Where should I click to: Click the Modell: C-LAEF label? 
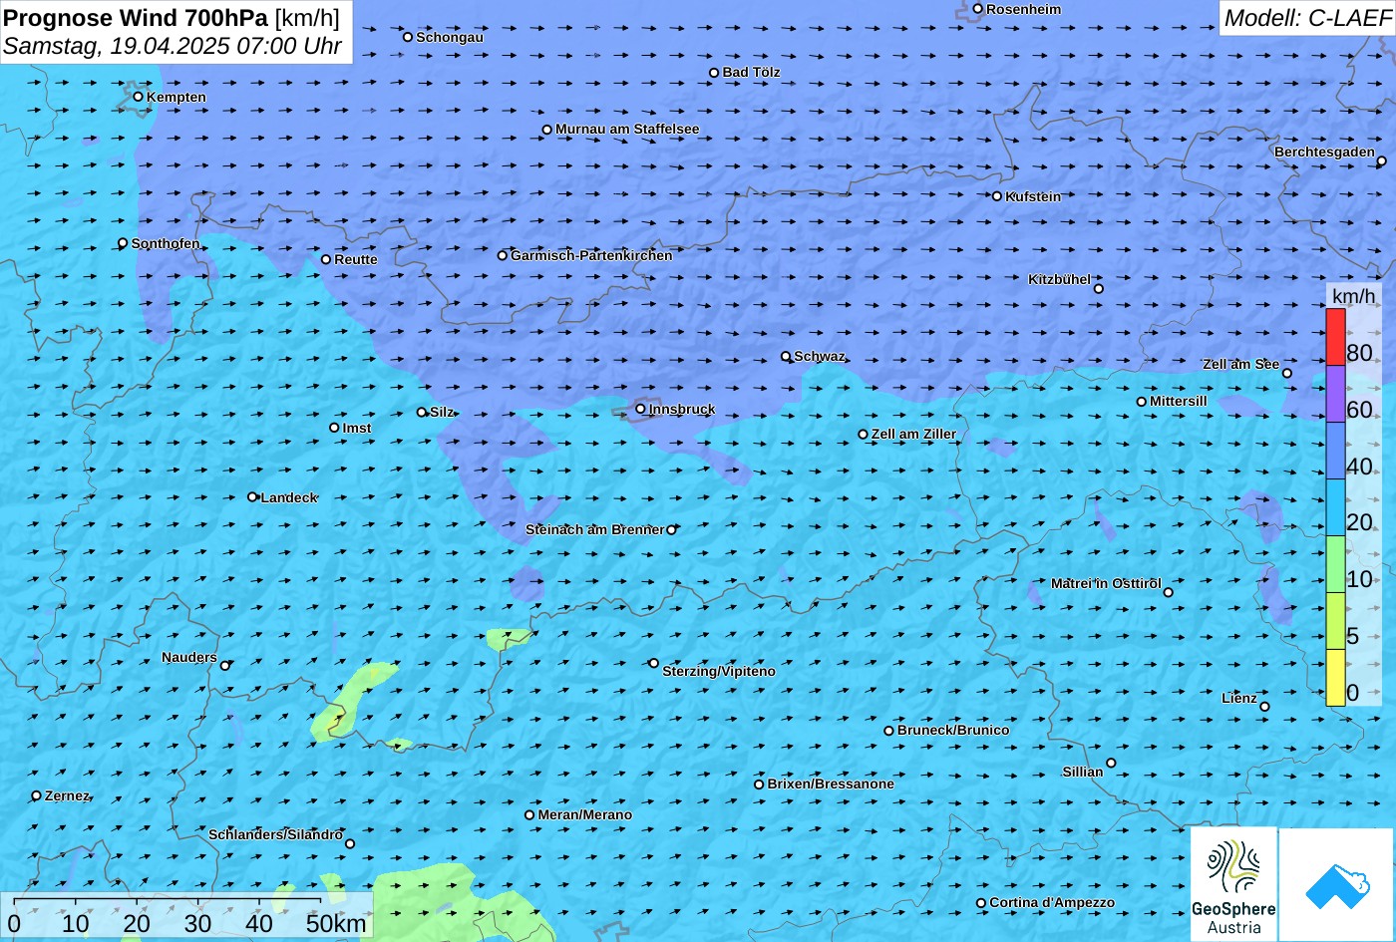tap(1306, 17)
